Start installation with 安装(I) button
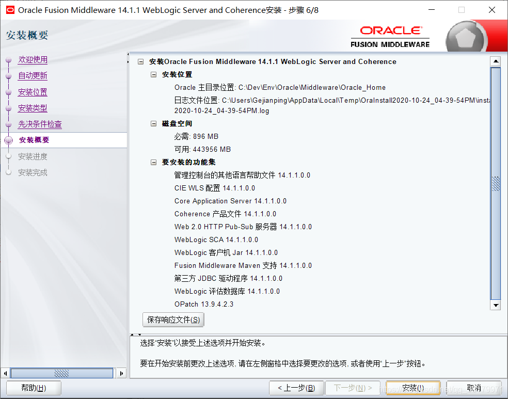This screenshot has width=508, height=399. [413, 388]
